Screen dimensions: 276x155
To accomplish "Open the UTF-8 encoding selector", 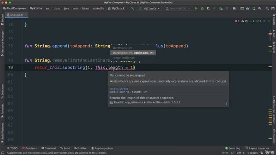I will click(241, 153).
